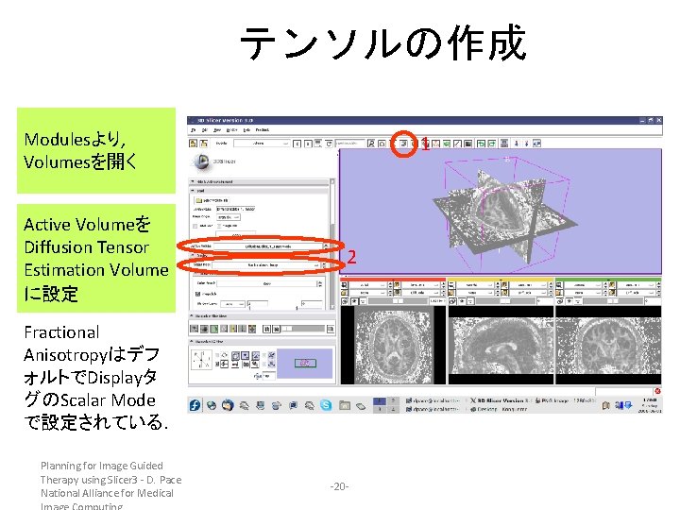Go forward in module history arrow
The image size is (680, 510).
(308, 144)
